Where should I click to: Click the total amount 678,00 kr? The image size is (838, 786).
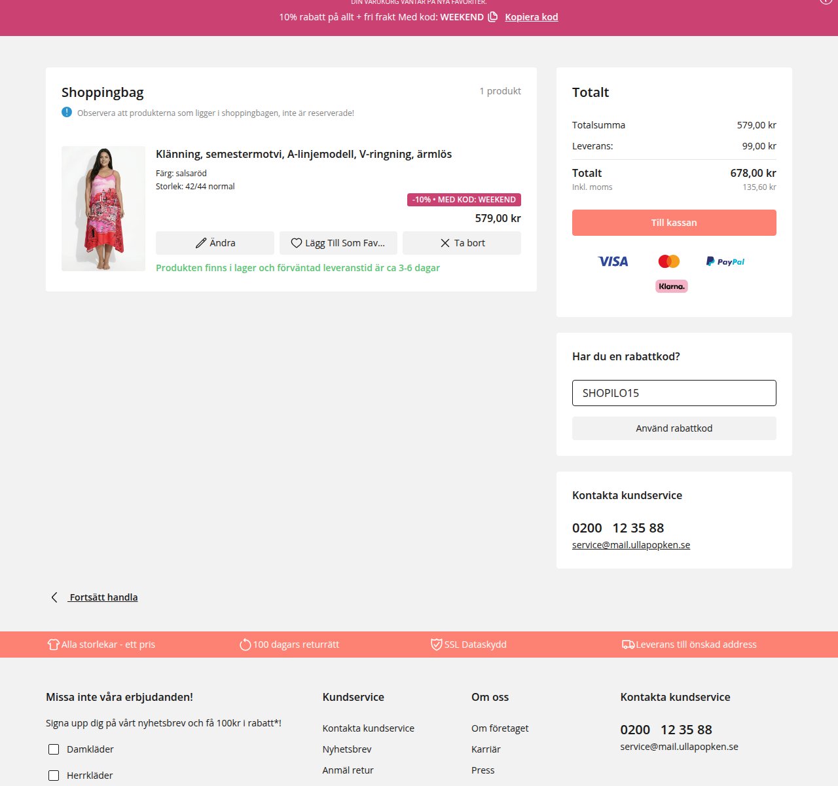(754, 173)
